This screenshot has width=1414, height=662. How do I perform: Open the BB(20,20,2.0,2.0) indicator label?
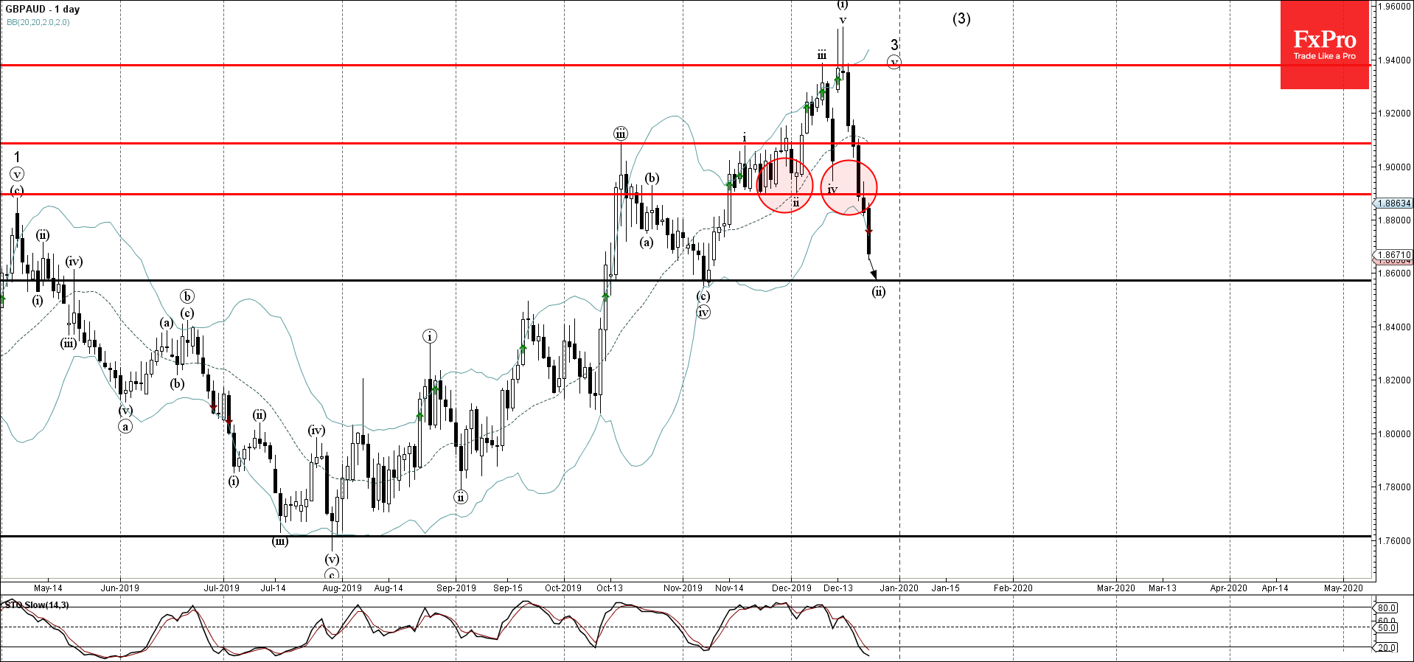click(38, 22)
